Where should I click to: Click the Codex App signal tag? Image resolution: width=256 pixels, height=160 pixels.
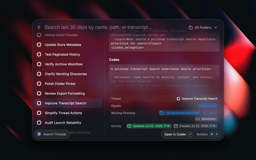click(208, 106)
